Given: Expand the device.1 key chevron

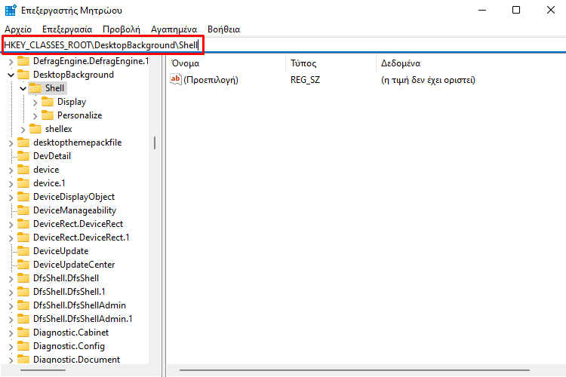Looking at the screenshot, I should coord(11,184).
